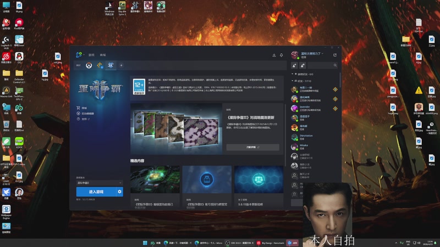The image size is (440, 247).
Task: Pop out the friends list window
Action: [x=335, y=55]
